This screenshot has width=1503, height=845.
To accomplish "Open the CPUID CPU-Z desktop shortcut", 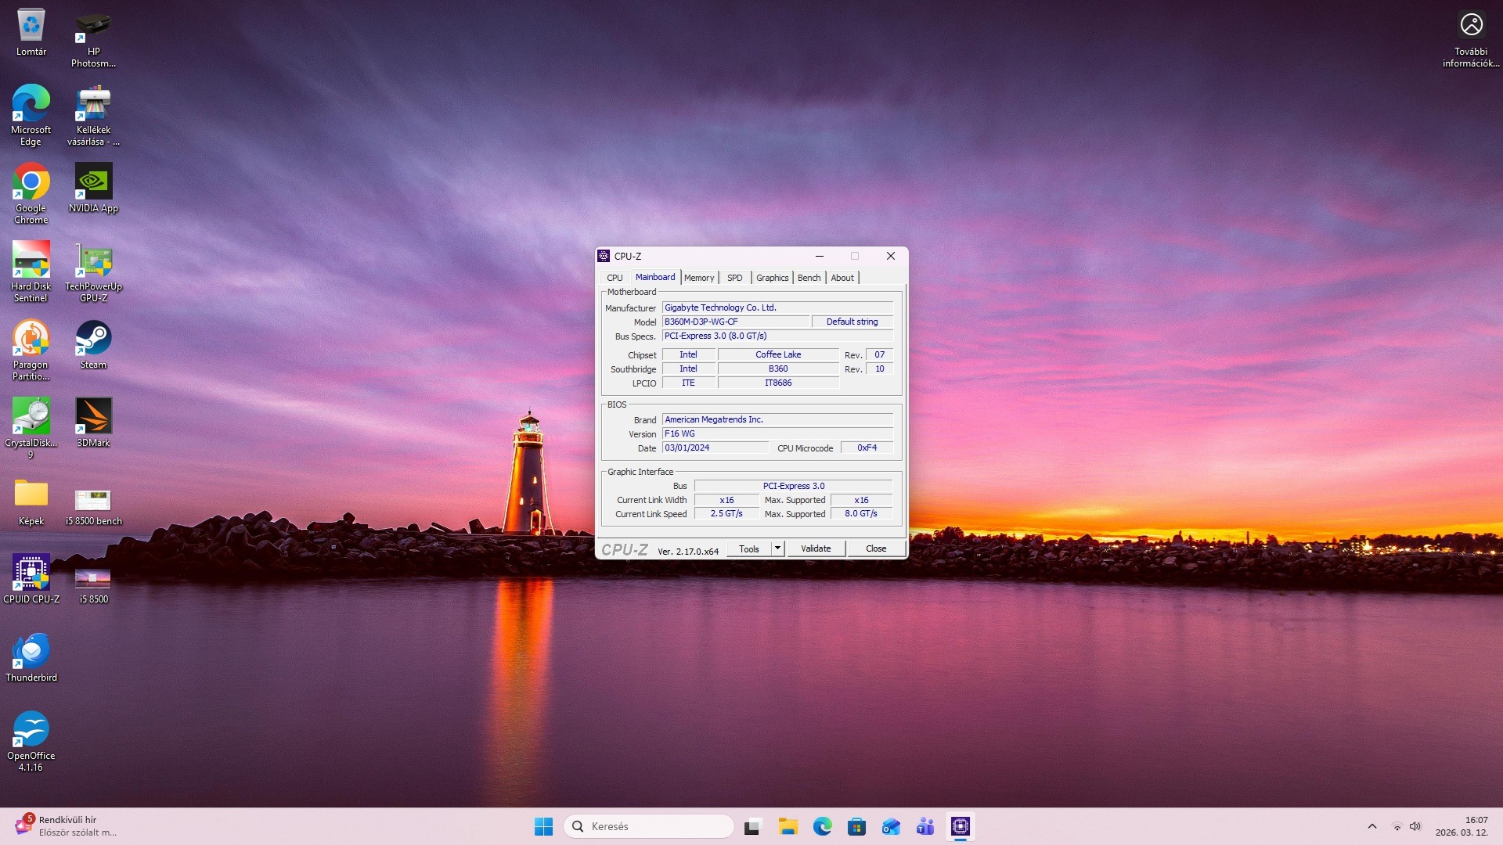I will pyautogui.click(x=31, y=573).
